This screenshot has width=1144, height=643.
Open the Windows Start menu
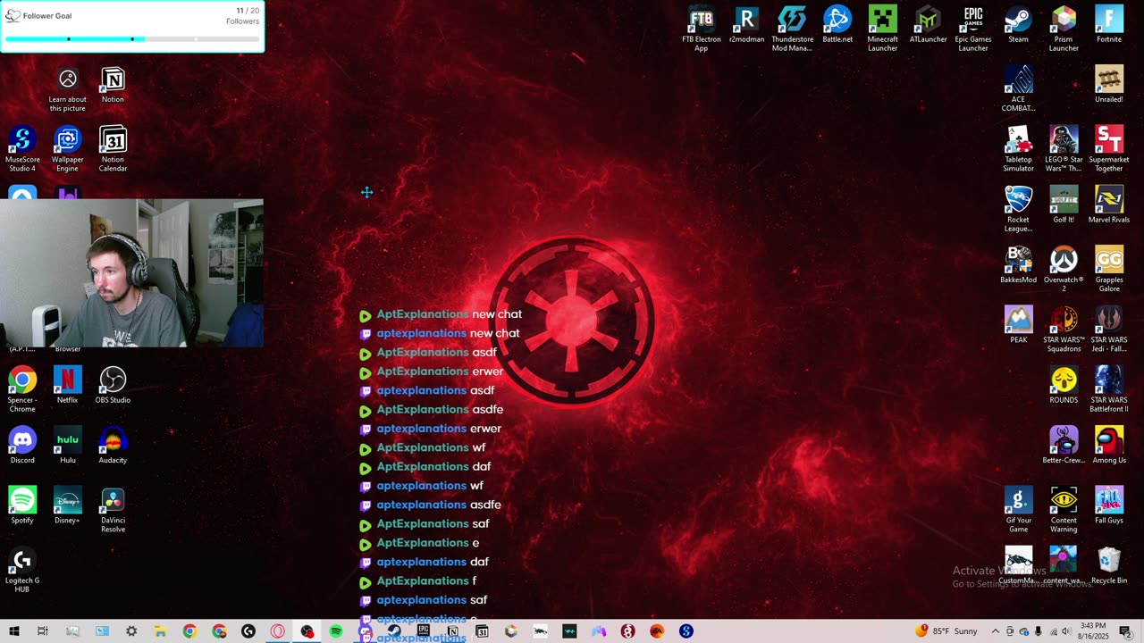[x=13, y=631]
